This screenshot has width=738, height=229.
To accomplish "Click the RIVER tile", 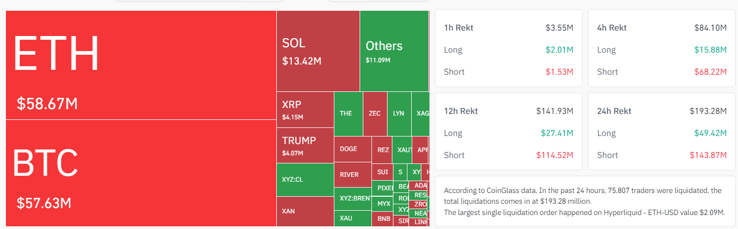I will (x=352, y=175).
